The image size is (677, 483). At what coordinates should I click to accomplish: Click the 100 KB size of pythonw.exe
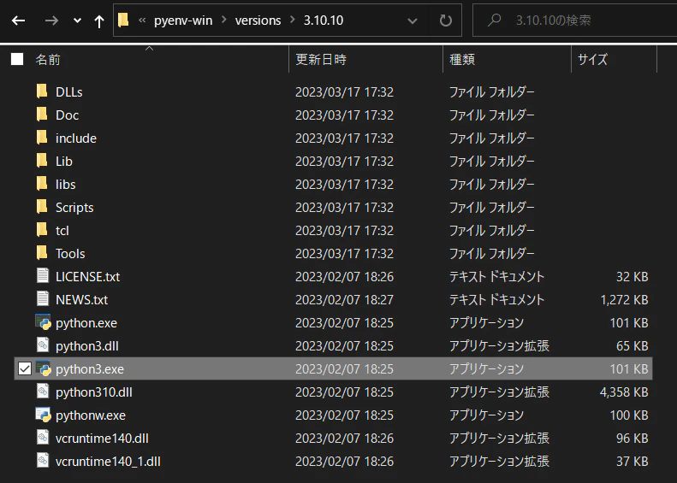[x=630, y=415]
